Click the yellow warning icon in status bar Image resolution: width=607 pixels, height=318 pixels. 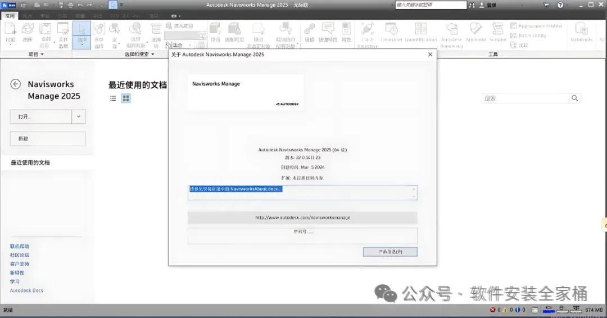(x=505, y=310)
